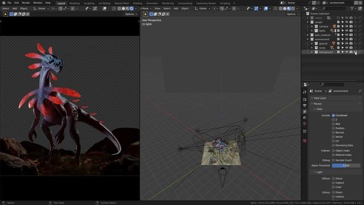This screenshot has height=205, width=364.
Task: Enable the Denoising Data checkbox
Action: 333,145
